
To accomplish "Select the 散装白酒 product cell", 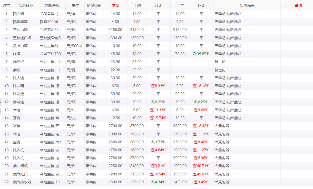I will 25,46.
